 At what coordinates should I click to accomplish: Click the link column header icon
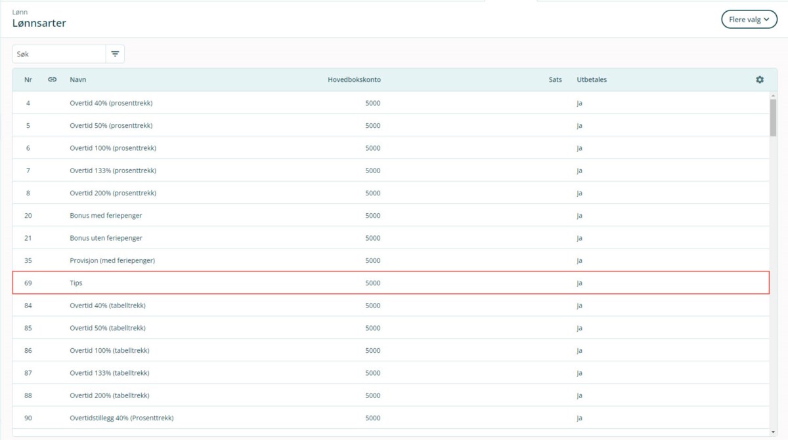click(x=53, y=80)
